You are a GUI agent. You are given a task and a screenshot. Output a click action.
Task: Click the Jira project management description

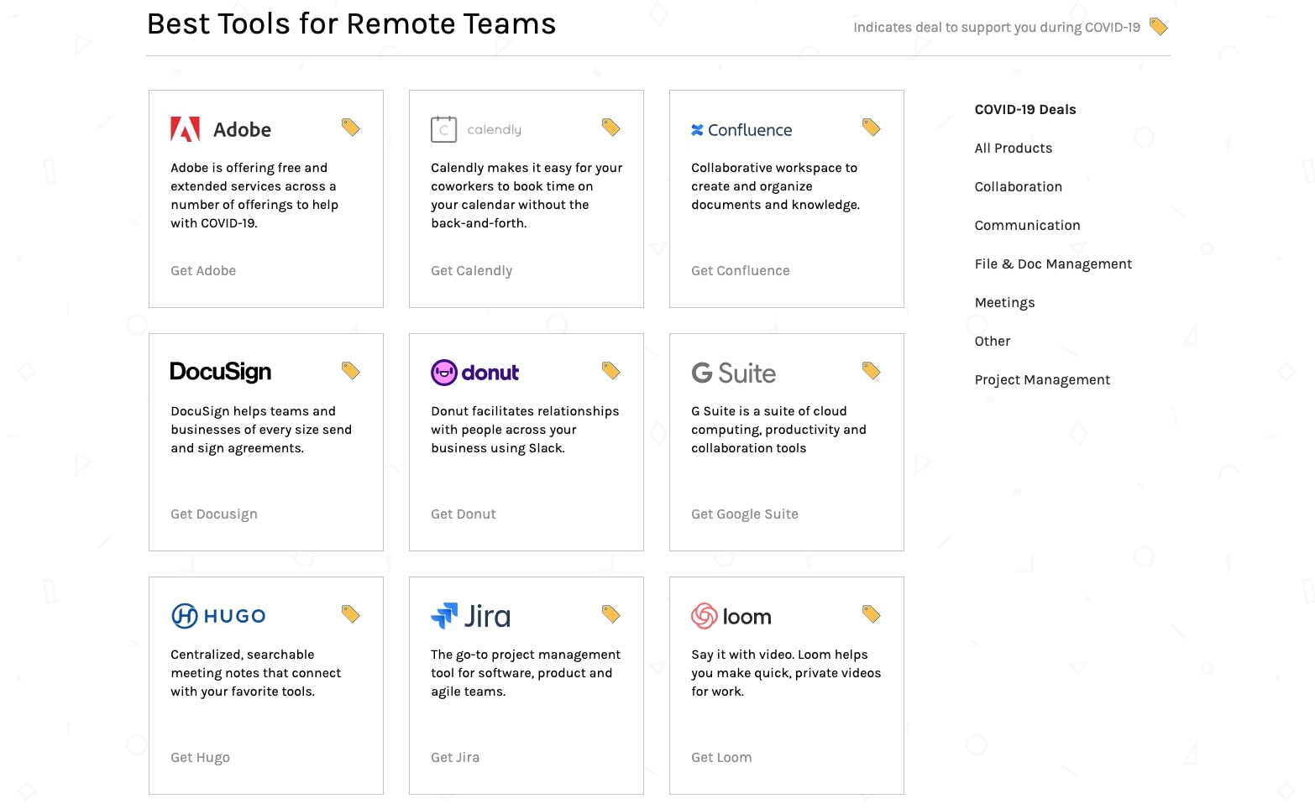tap(526, 673)
